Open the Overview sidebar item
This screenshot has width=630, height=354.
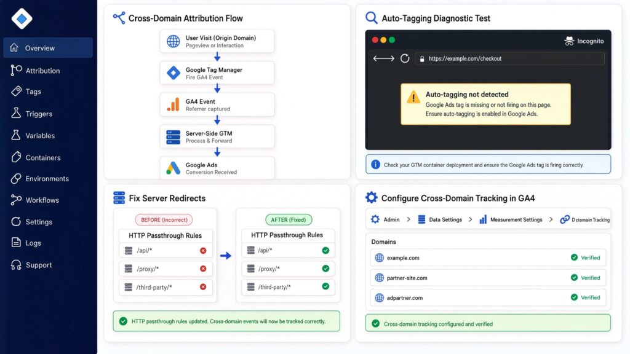pos(48,48)
